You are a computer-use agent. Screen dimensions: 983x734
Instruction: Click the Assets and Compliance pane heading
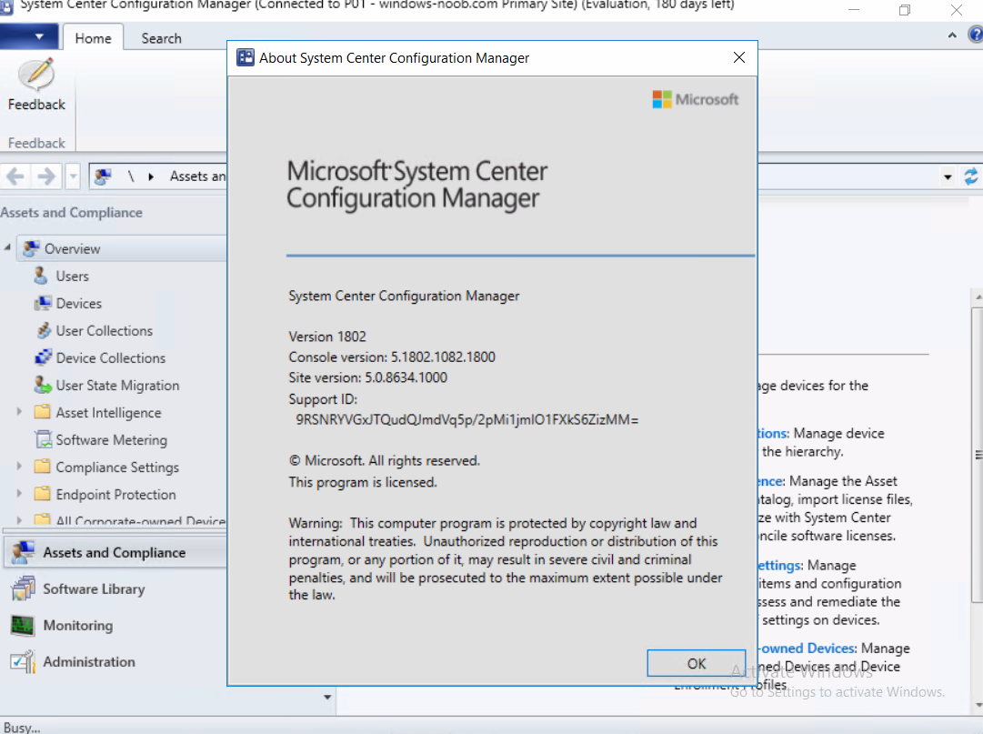(x=72, y=213)
